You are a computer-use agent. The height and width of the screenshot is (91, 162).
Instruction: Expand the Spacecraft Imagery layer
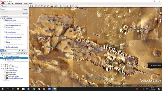click(2, 67)
